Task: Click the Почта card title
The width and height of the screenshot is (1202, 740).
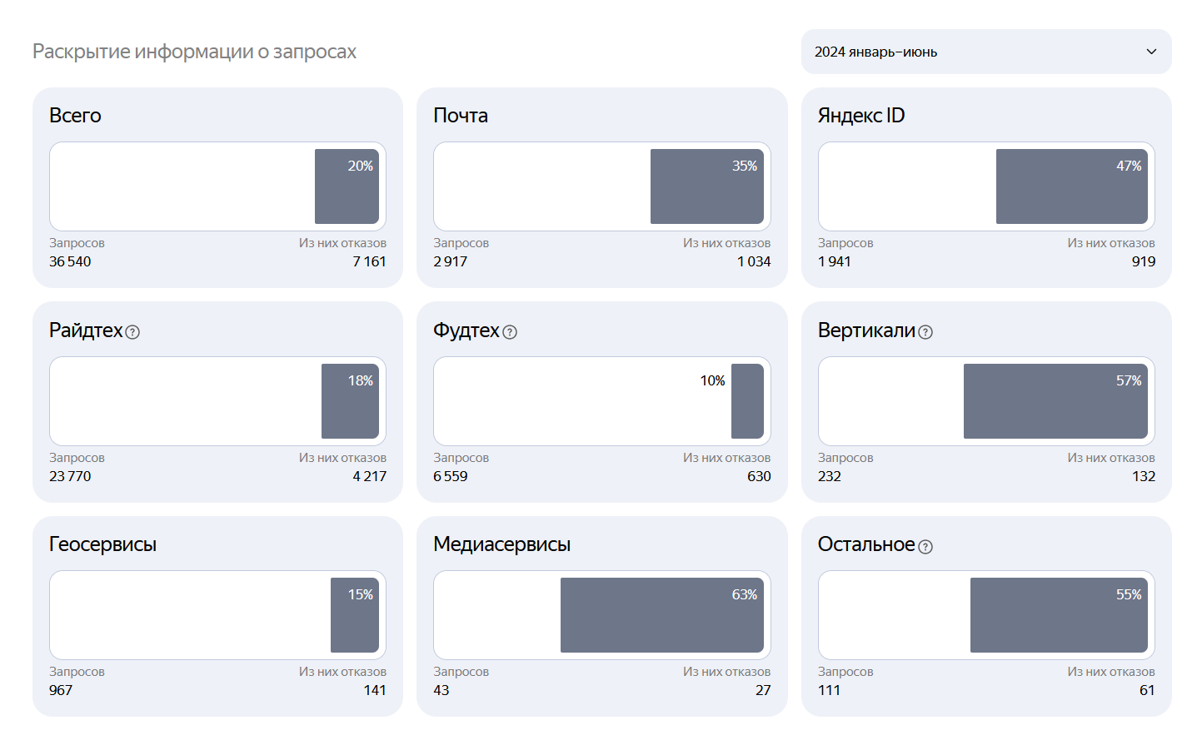Action: coord(461,116)
